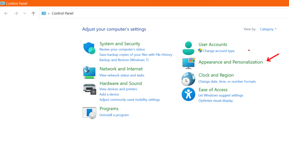
Task: Click the Control Panel title bar icon
Action: point(3,3)
